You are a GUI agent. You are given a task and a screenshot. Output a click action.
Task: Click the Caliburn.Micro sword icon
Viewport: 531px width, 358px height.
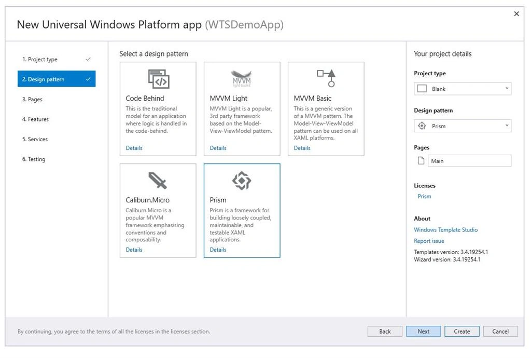click(x=158, y=180)
